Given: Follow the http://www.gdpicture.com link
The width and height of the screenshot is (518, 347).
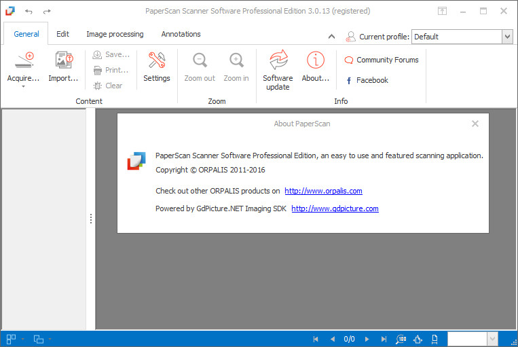Looking at the screenshot, I should [x=335, y=208].
